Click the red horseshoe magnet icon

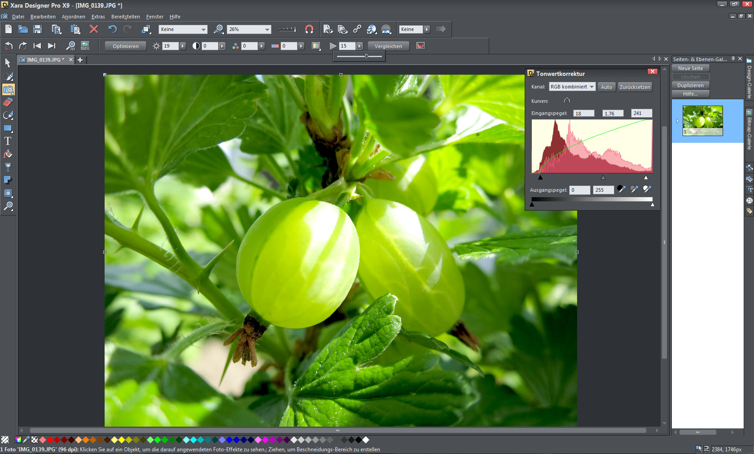coord(309,29)
